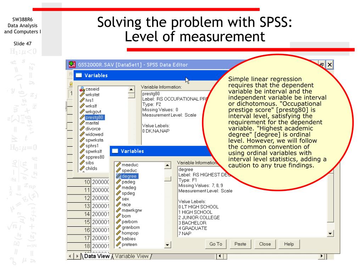Click ruler icon beside spdeg variable

118,193
